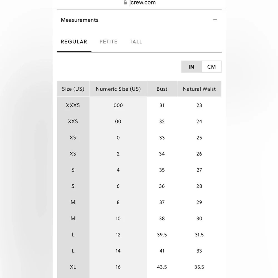Click the Measurements heading

80,20
